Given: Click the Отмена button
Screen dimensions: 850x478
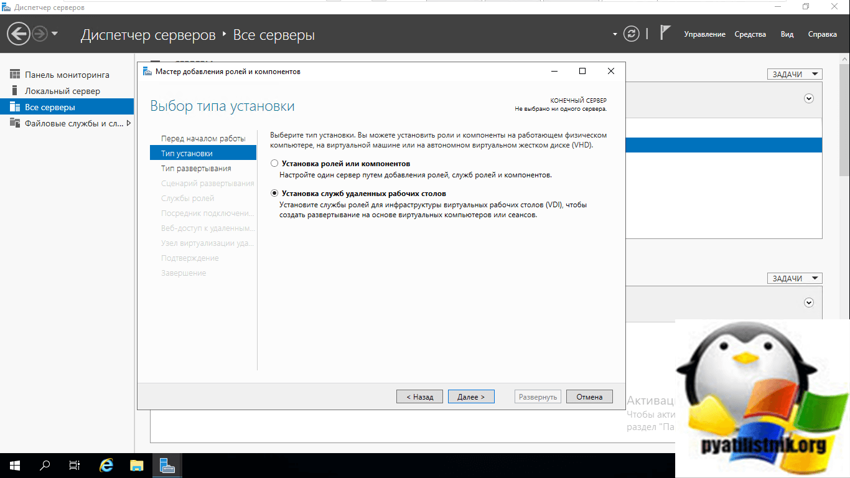Looking at the screenshot, I should (589, 396).
